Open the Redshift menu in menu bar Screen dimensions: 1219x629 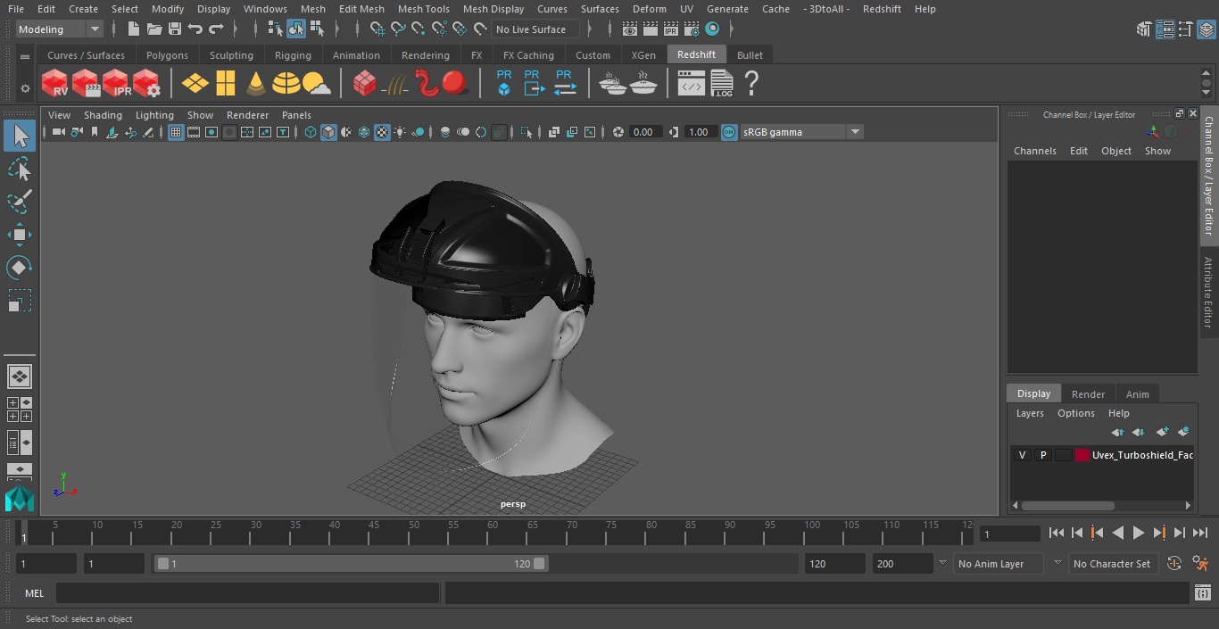(882, 9)
